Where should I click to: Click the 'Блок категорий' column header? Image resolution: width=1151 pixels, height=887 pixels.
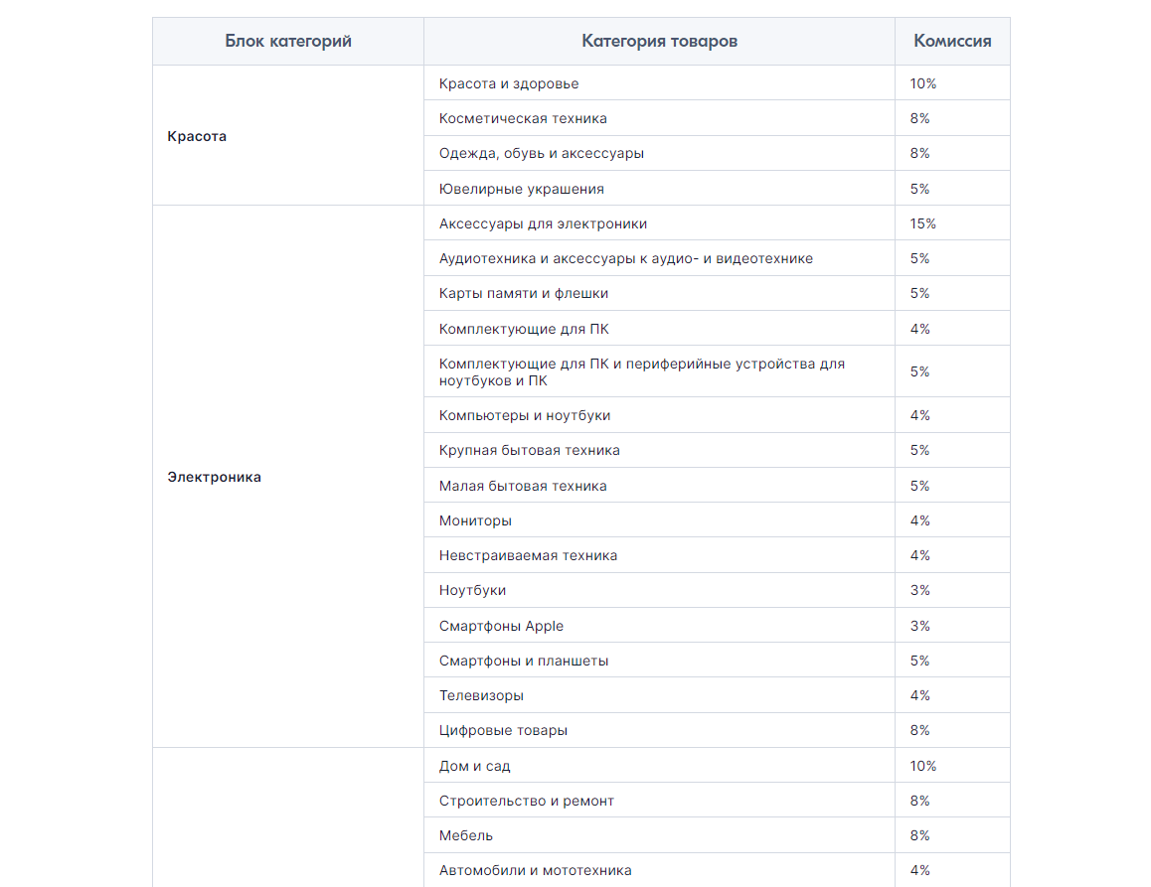tap(288, 41)
